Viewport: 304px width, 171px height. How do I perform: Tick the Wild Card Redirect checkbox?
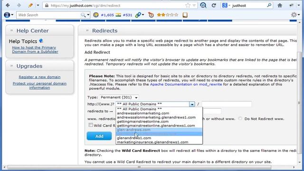tap(91, 125)
